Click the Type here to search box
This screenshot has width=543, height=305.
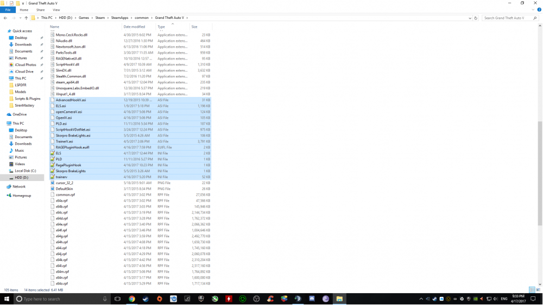[x=62, y=299]
